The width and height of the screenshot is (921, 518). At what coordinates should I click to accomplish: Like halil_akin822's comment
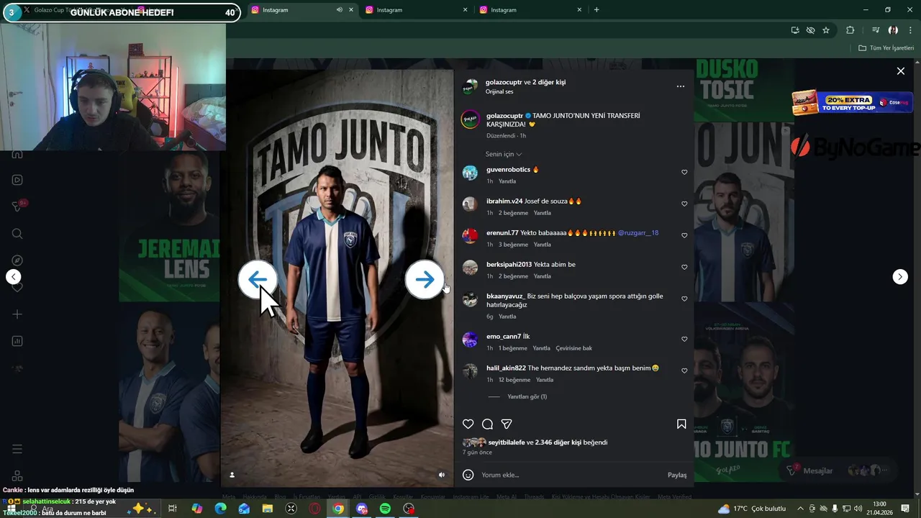pyautogui.click(x=684, y=371)
